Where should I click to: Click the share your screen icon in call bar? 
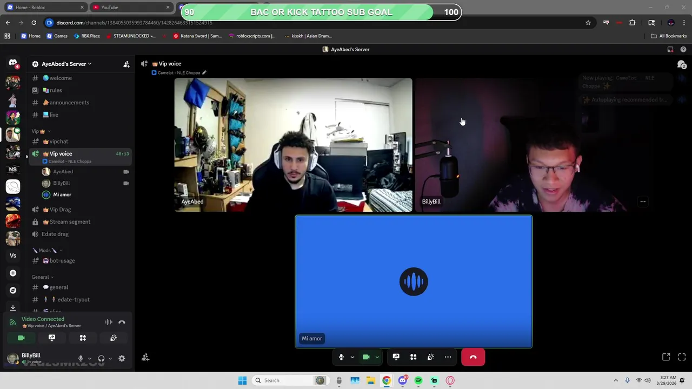pyautogui.click(x=396, y=357)
